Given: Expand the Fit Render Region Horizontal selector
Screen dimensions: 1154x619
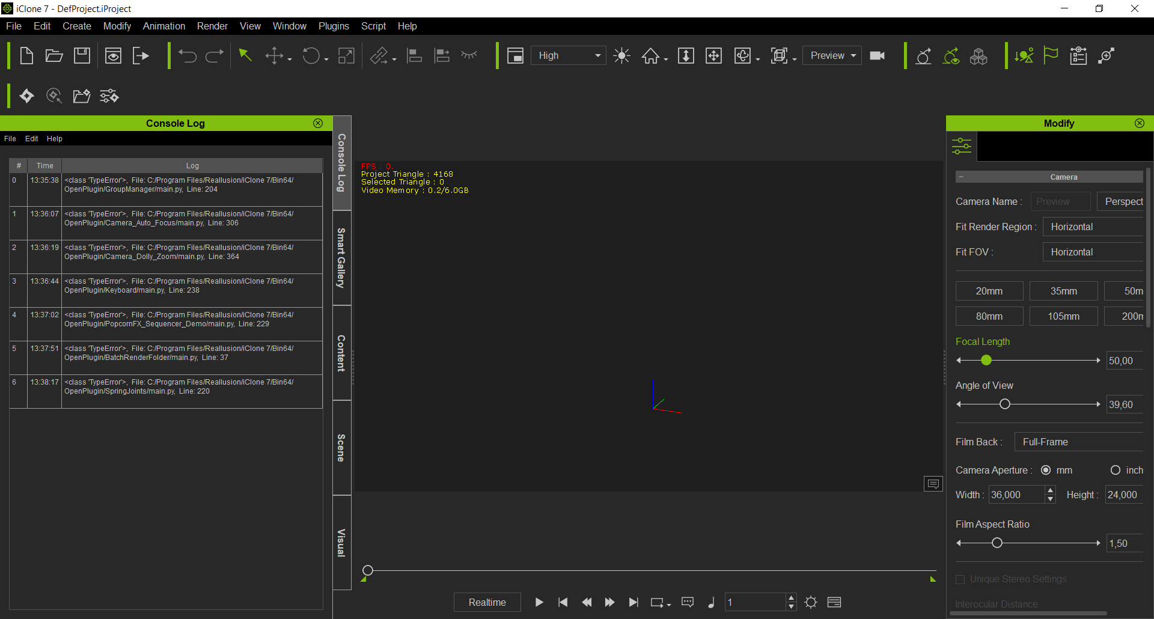Looking at the screenshot, I should 1092,227.
